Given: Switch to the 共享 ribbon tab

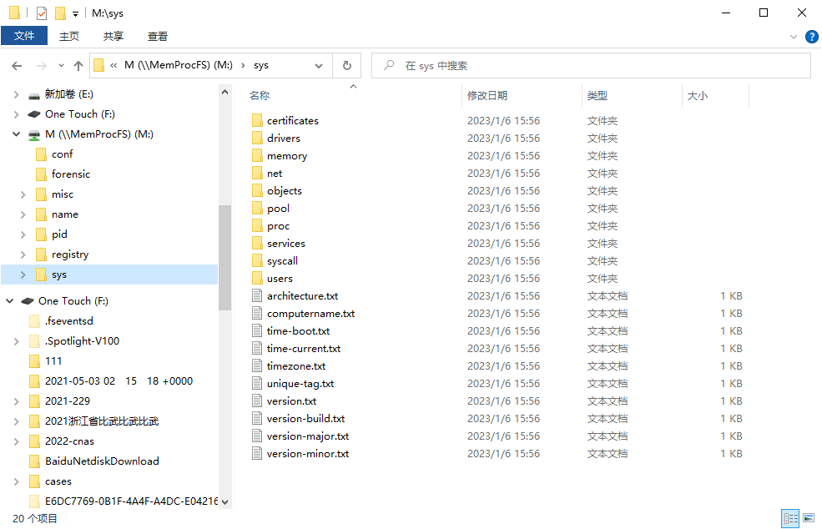Looking at the screenshot, I should point(113,36).
